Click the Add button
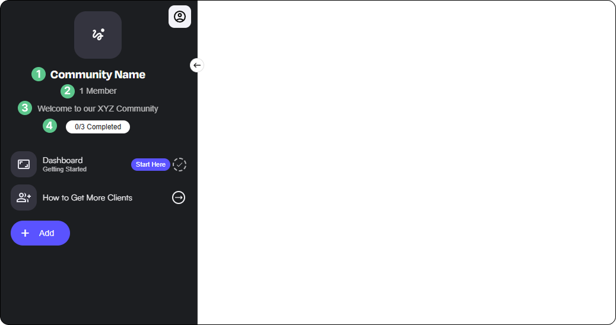The image size is (616, 325). [x=40, y=233]
